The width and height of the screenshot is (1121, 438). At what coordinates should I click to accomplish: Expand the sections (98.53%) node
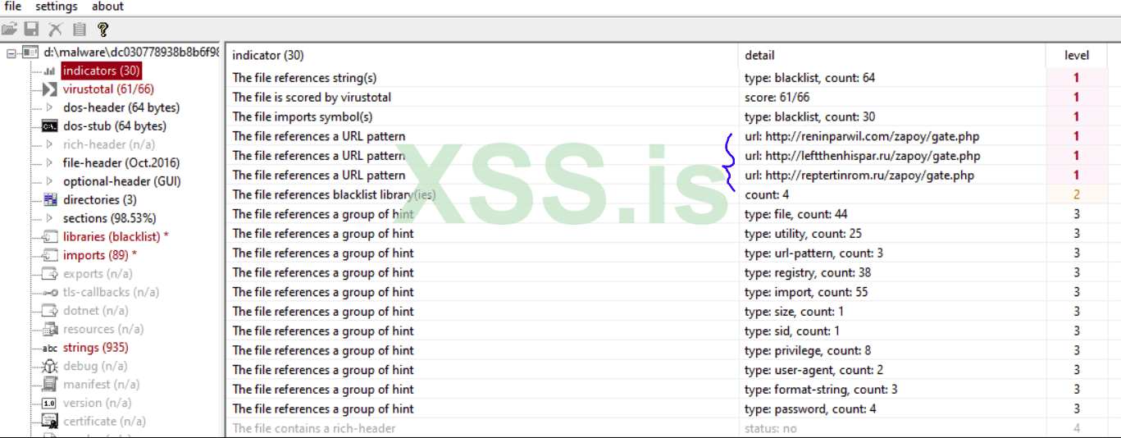coord(49,218)
